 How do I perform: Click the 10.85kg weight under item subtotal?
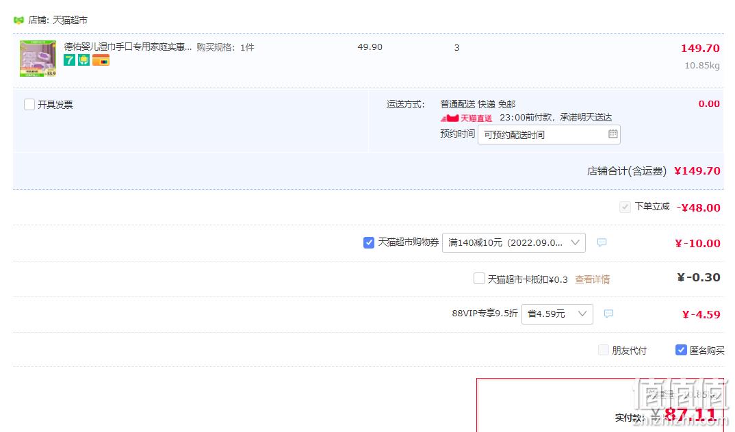click(x=701, y=66)
